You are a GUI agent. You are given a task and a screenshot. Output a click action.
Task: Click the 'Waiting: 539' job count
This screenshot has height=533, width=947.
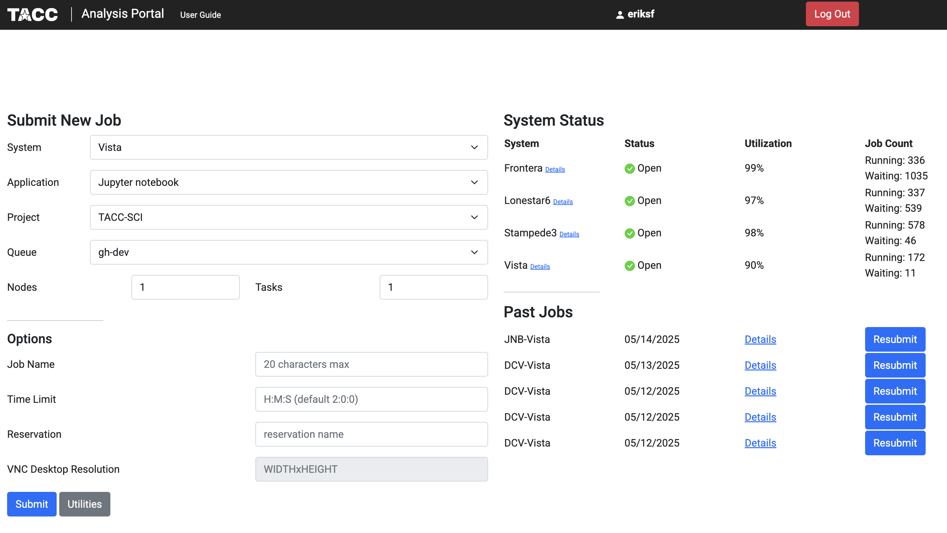coord(893,208)
